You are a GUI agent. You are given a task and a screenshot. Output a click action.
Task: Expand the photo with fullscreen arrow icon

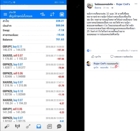[78, 6]
